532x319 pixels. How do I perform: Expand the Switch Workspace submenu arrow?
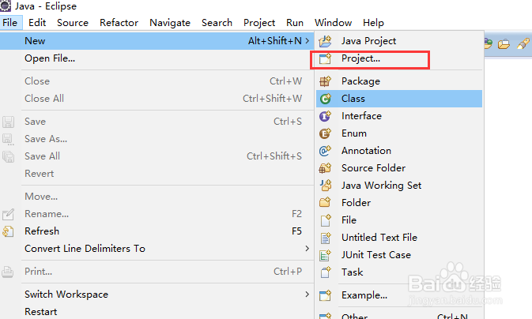click(307, 295)
